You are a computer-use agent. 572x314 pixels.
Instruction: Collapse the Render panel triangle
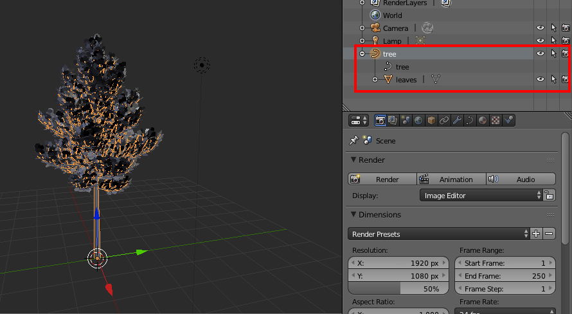pos(353,160)
